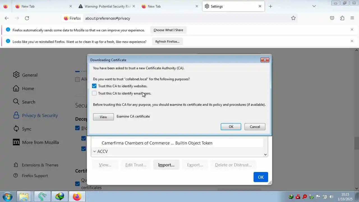Open the Home settings category

24,88
